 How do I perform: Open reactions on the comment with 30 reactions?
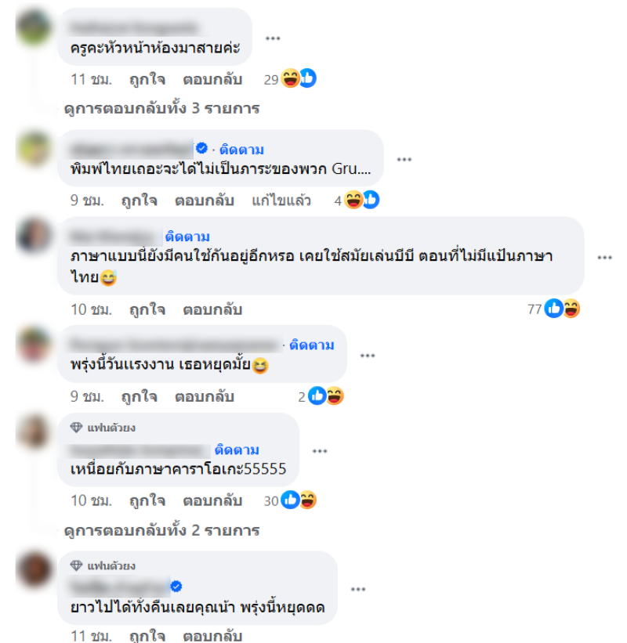pos(290,500)
